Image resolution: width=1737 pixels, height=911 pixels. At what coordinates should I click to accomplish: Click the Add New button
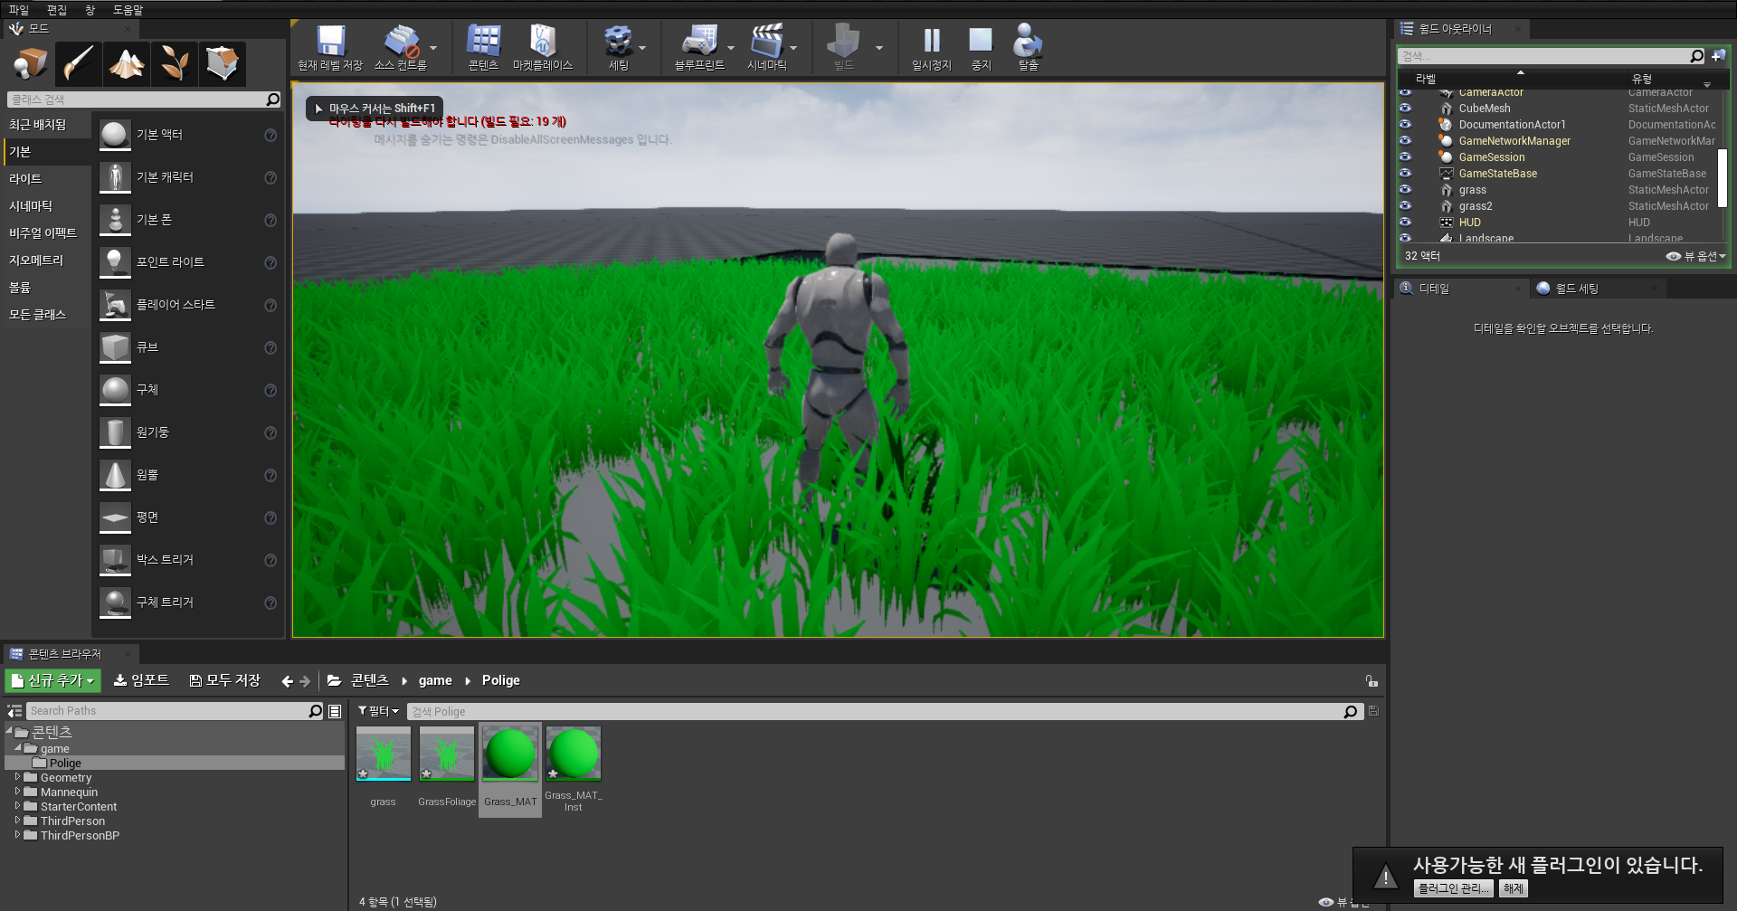pyautogui.click(x=53, y=680)
